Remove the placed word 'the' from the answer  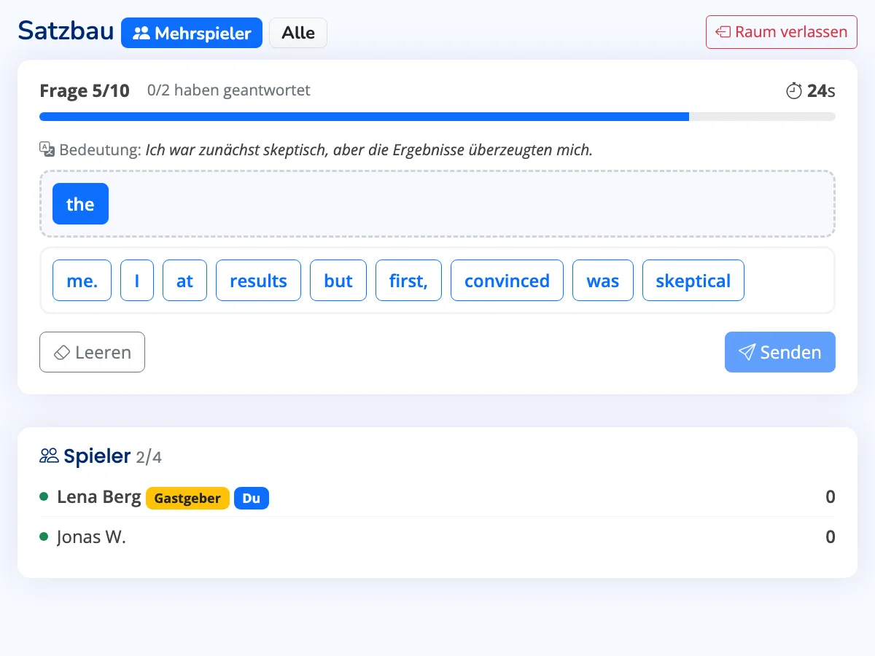click(x=80, y=204)
